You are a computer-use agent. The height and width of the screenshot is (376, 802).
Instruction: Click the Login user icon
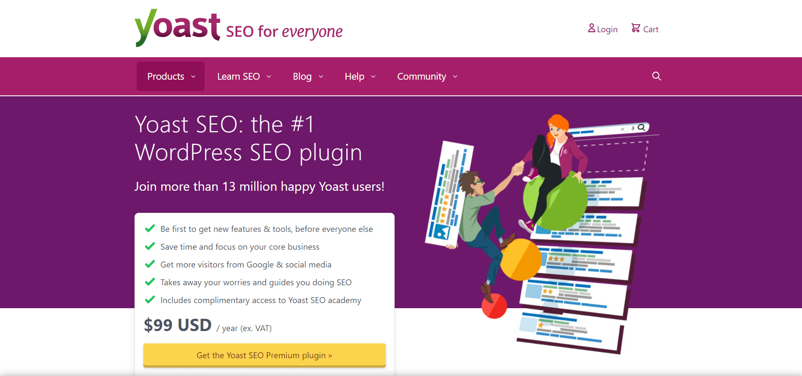[592, 28]
